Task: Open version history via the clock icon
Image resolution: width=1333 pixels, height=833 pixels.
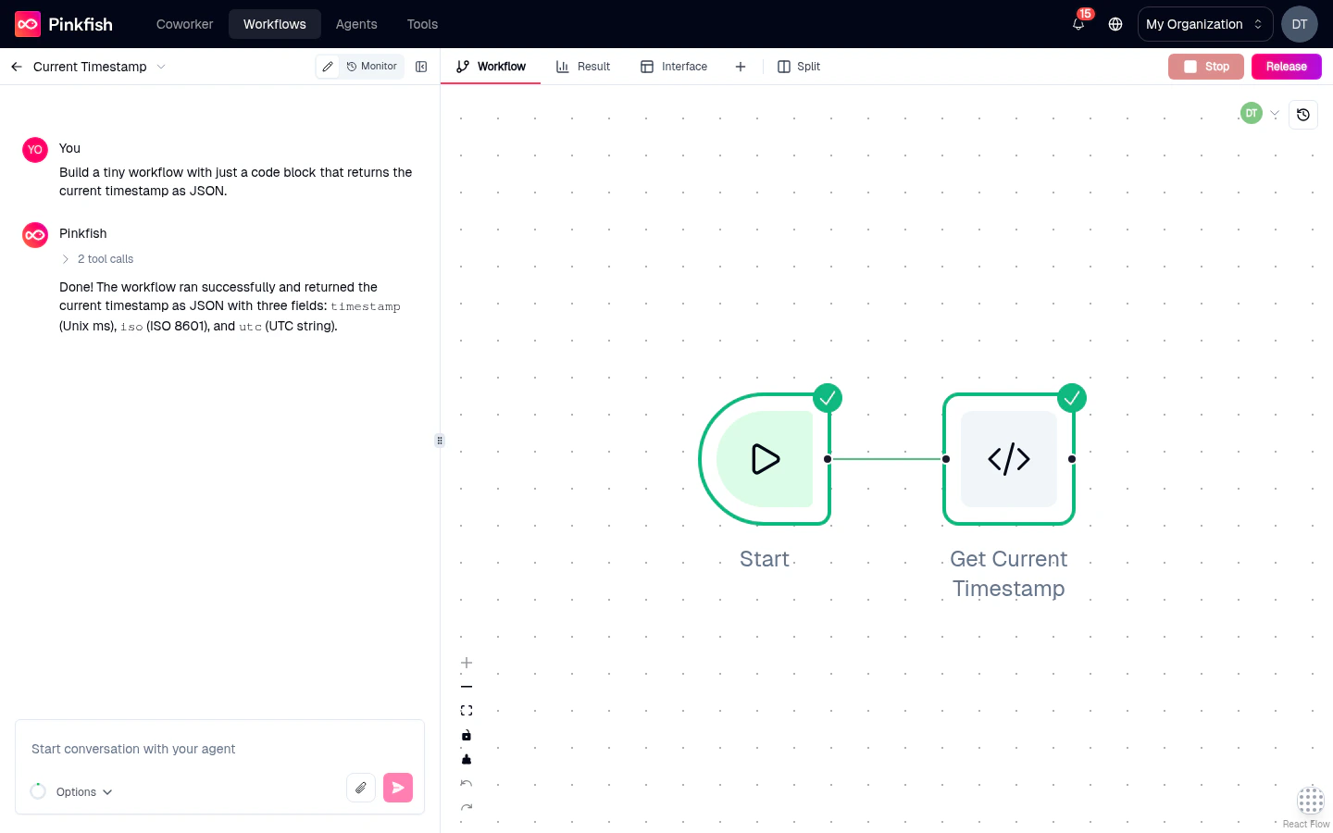Action: (1303, 114)
